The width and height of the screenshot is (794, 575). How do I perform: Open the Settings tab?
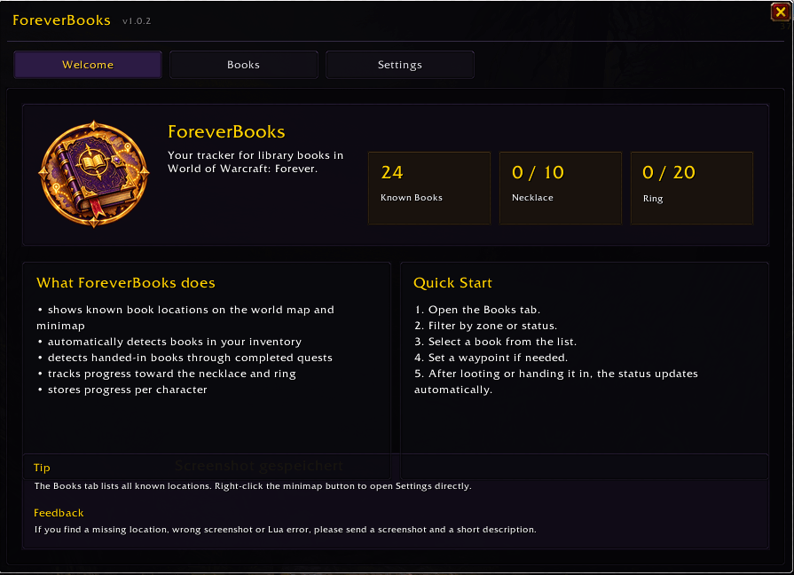click(x=399, y=65)
